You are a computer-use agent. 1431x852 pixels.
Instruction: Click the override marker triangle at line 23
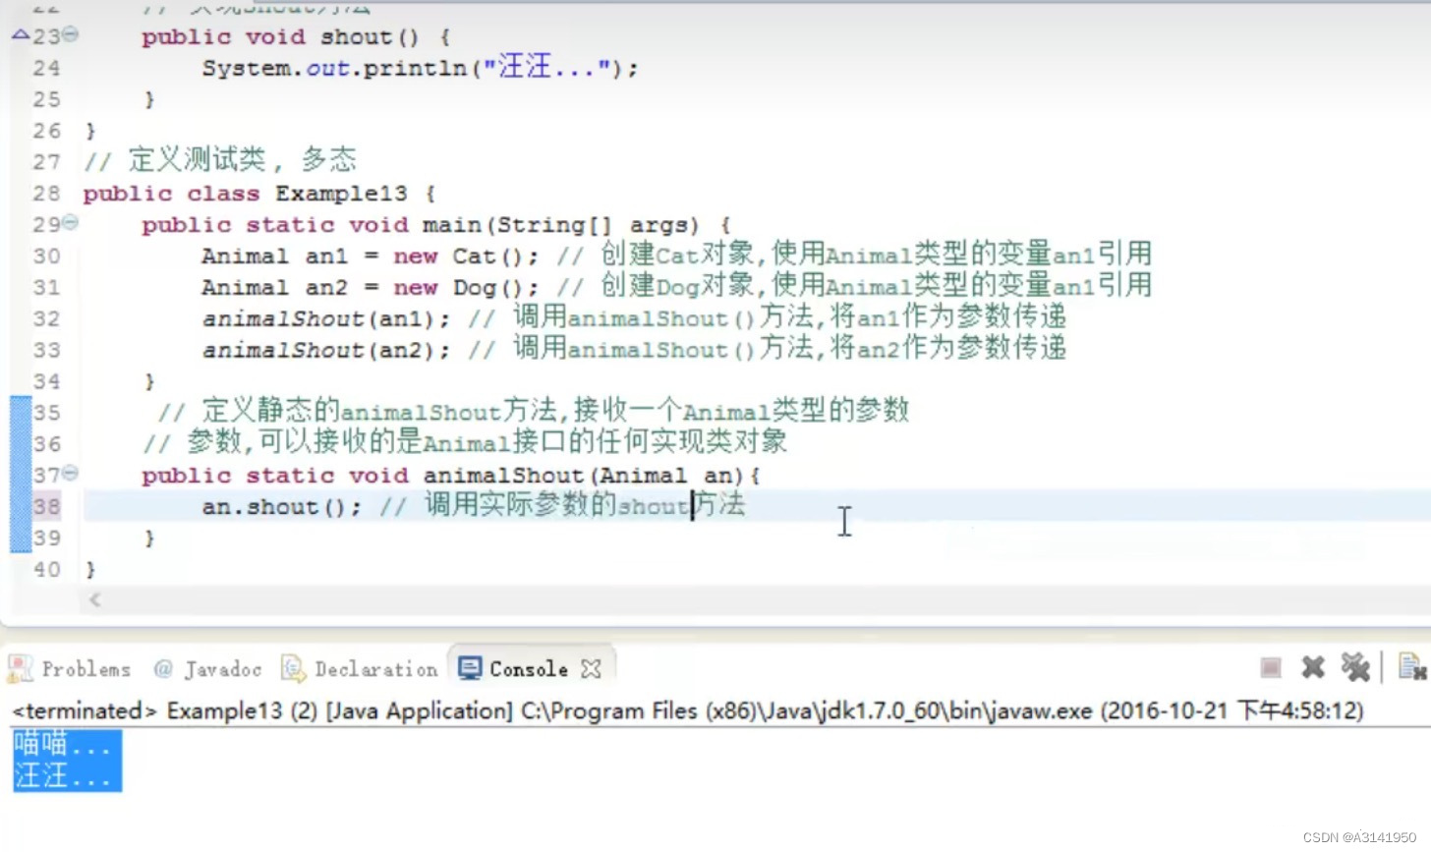click(21, 34)
